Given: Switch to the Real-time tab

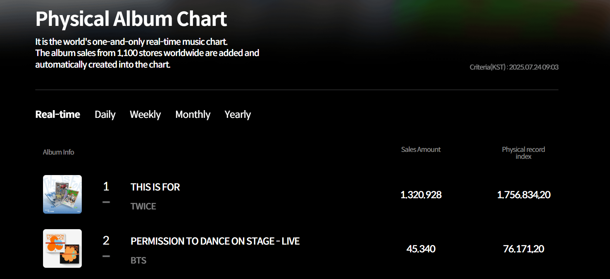Looking at the screenshot, I should coord(57,114).
